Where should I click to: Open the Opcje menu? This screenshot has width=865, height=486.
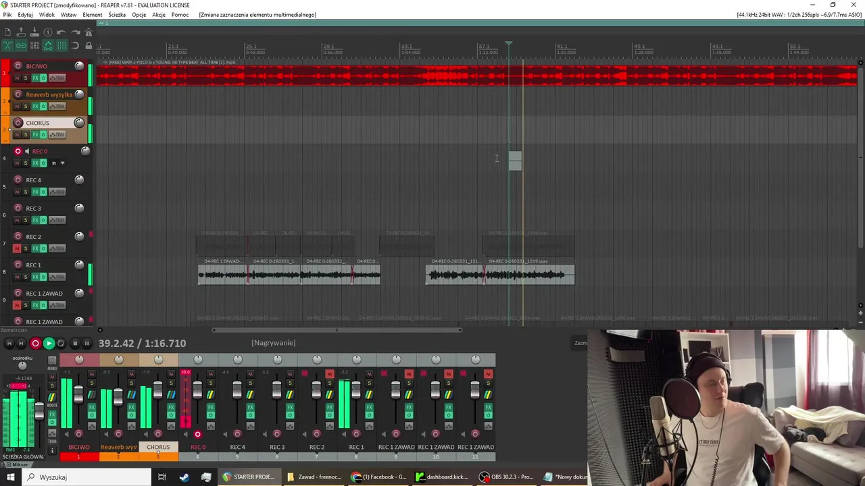tap(139, 15)
